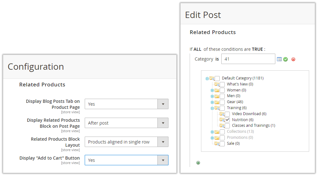Remove condition with red delete icon
This screenshot has height=176, width=318.
coord(293,59)
